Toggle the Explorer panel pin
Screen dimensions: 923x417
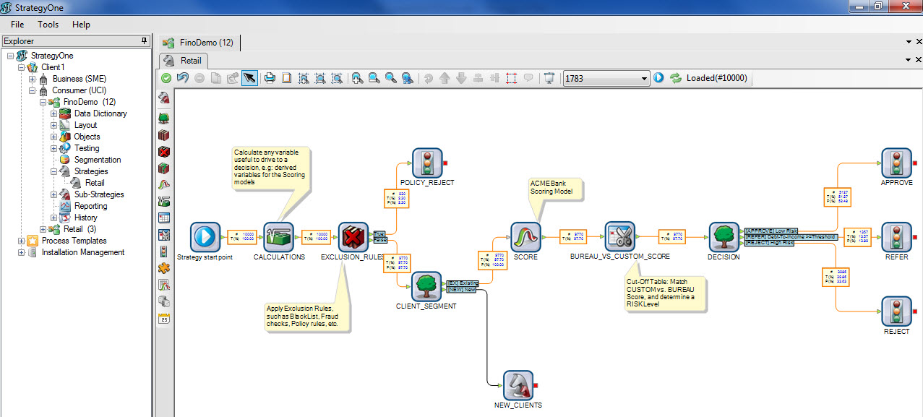pos(145,41)
